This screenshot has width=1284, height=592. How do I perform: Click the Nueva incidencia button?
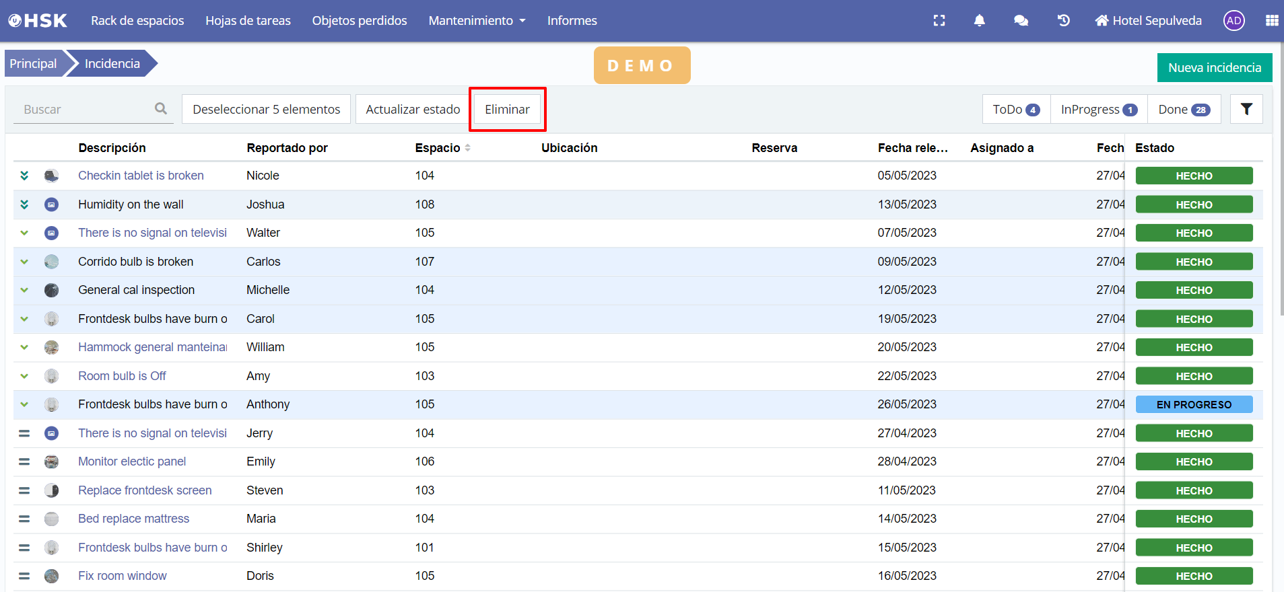[x=1214, y=68]
